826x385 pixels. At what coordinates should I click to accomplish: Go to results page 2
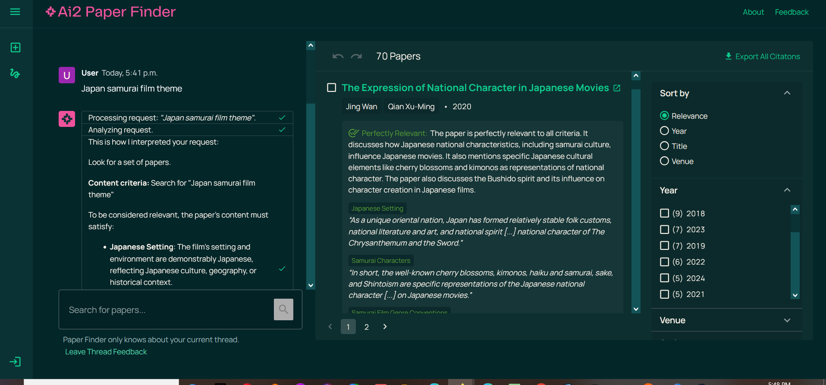(367, 327)
